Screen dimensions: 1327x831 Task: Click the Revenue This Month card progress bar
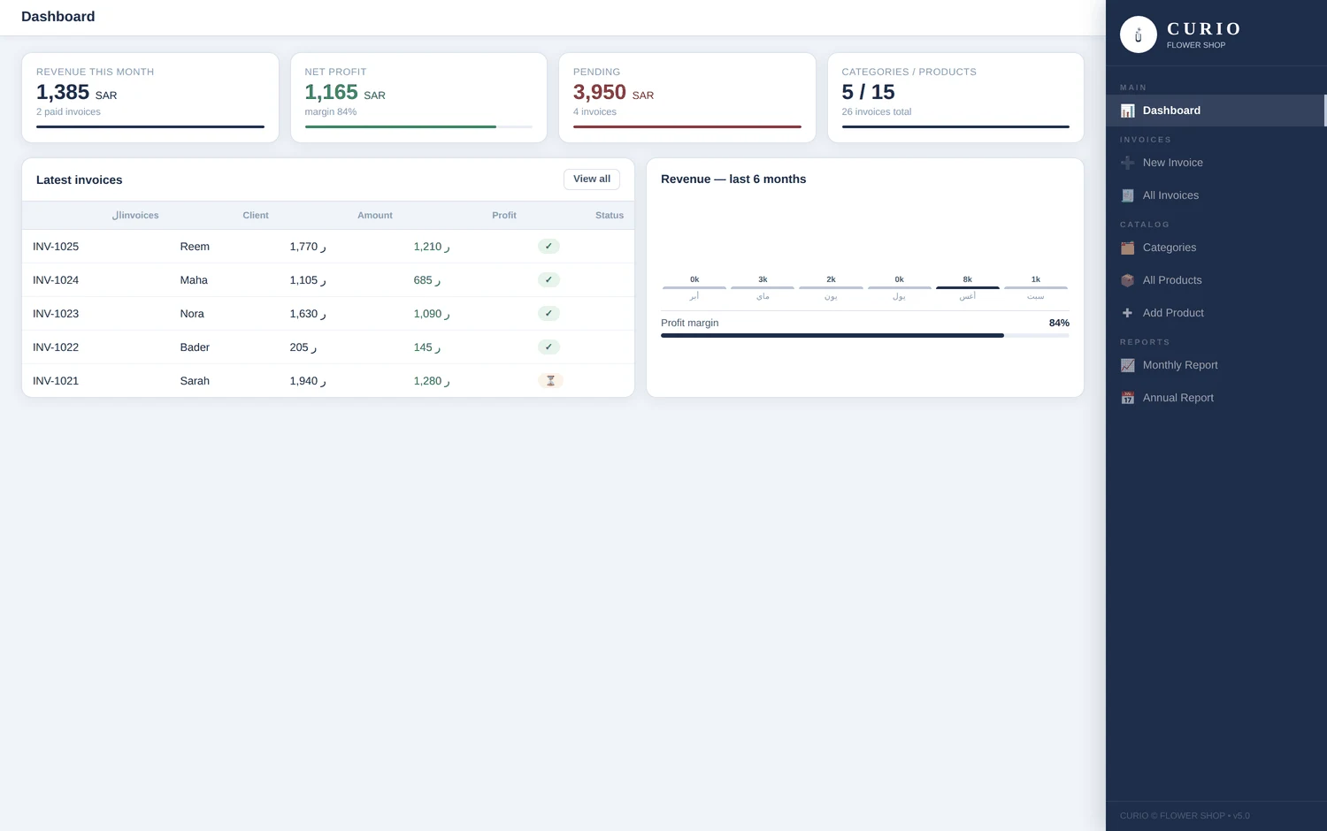point(150,126)
